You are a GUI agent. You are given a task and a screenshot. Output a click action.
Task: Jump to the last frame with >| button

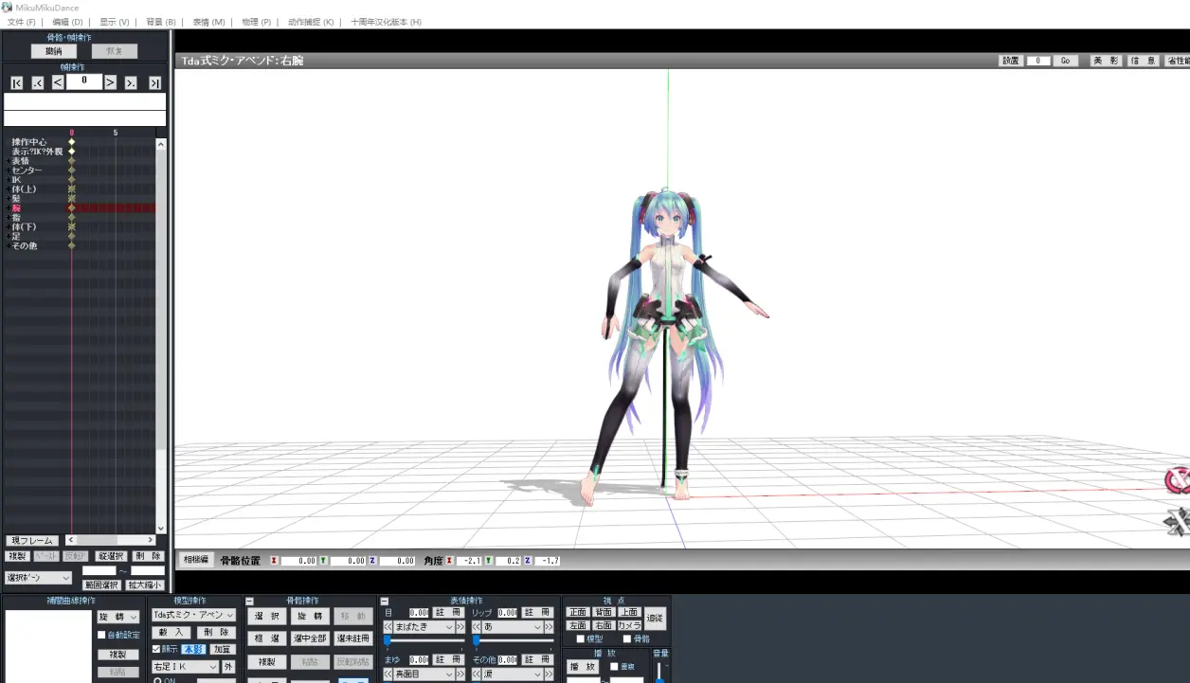point(154,83)
